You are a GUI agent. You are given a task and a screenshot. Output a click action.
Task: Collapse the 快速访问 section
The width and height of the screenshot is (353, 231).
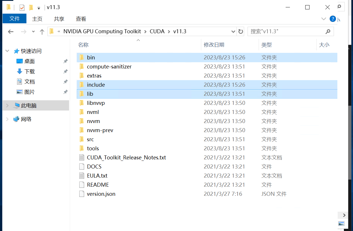7,51
